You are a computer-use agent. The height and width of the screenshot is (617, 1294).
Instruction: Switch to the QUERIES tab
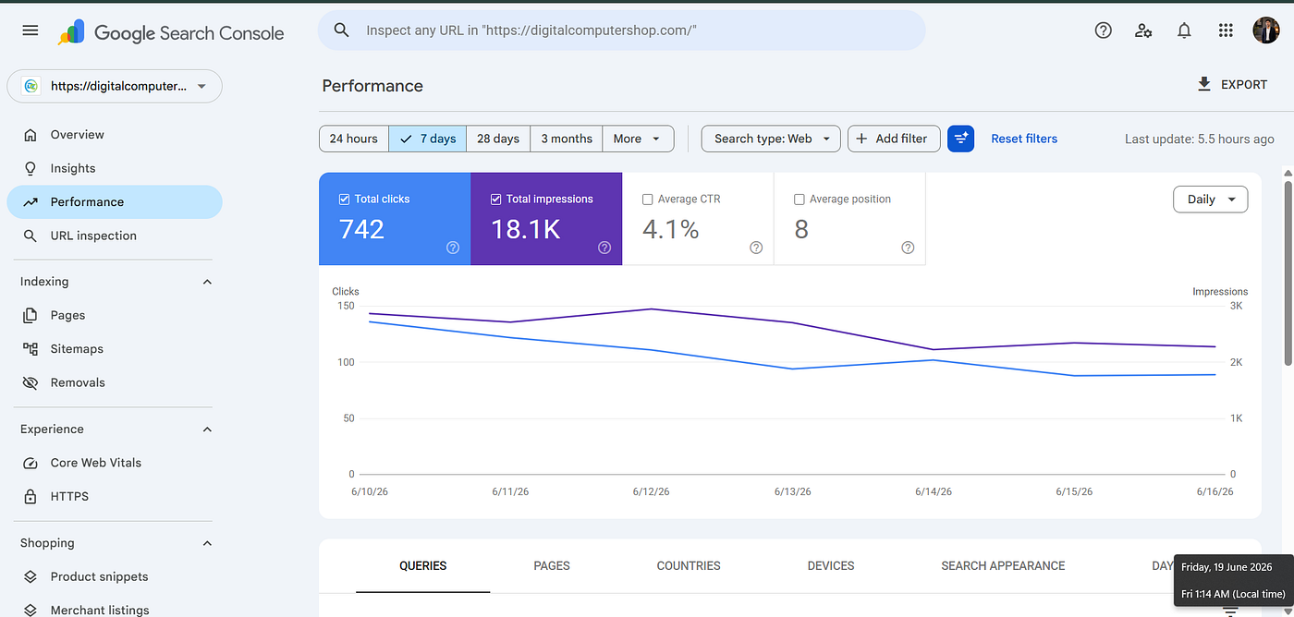tap(423, 565)
